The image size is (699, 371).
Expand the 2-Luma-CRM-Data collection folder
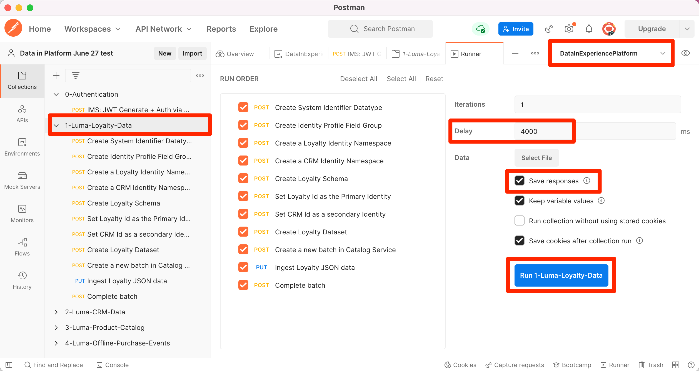(x=56, y=312)
